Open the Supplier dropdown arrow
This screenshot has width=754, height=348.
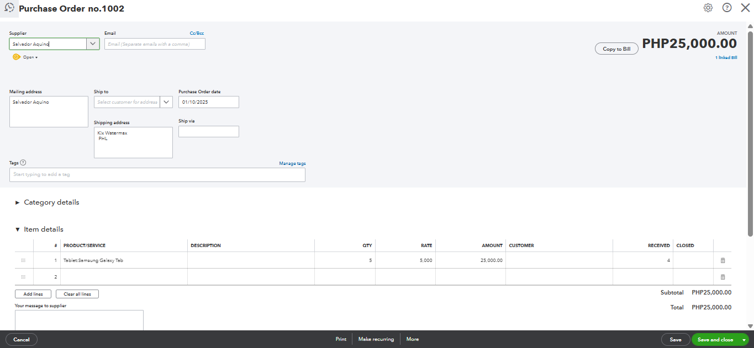(93, 44)
